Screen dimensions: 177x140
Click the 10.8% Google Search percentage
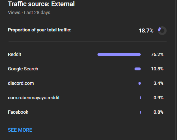pyautogui.click(x=157, y=69)
